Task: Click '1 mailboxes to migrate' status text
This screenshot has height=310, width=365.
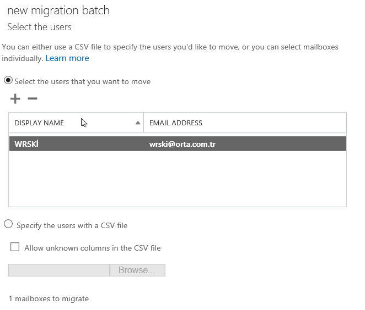Action: point(49,298)
